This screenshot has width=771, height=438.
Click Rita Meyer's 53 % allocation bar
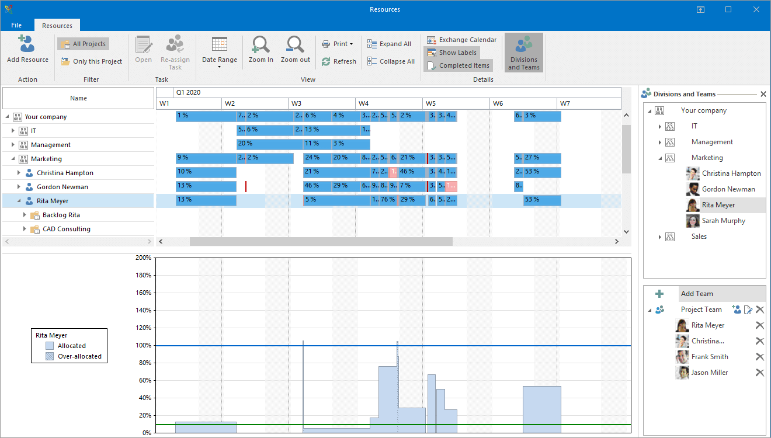click(x=542, y=201)
